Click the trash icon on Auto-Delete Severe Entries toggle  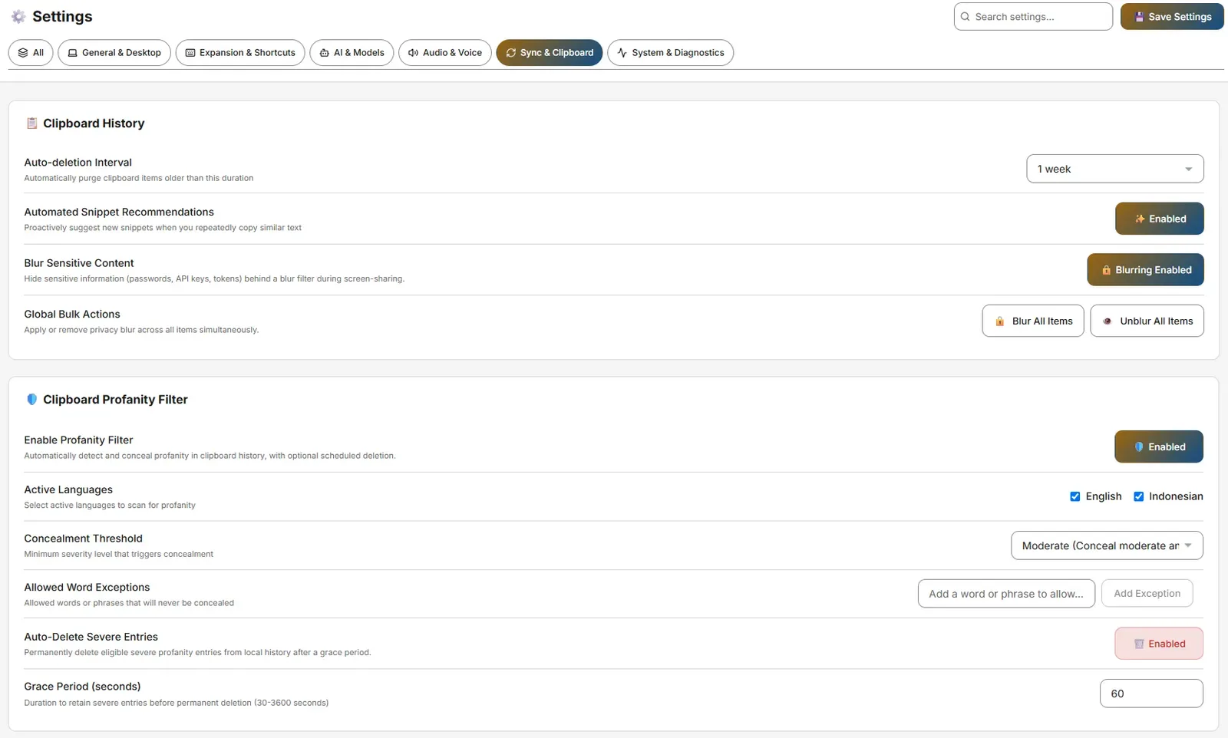coord(1140,644)
